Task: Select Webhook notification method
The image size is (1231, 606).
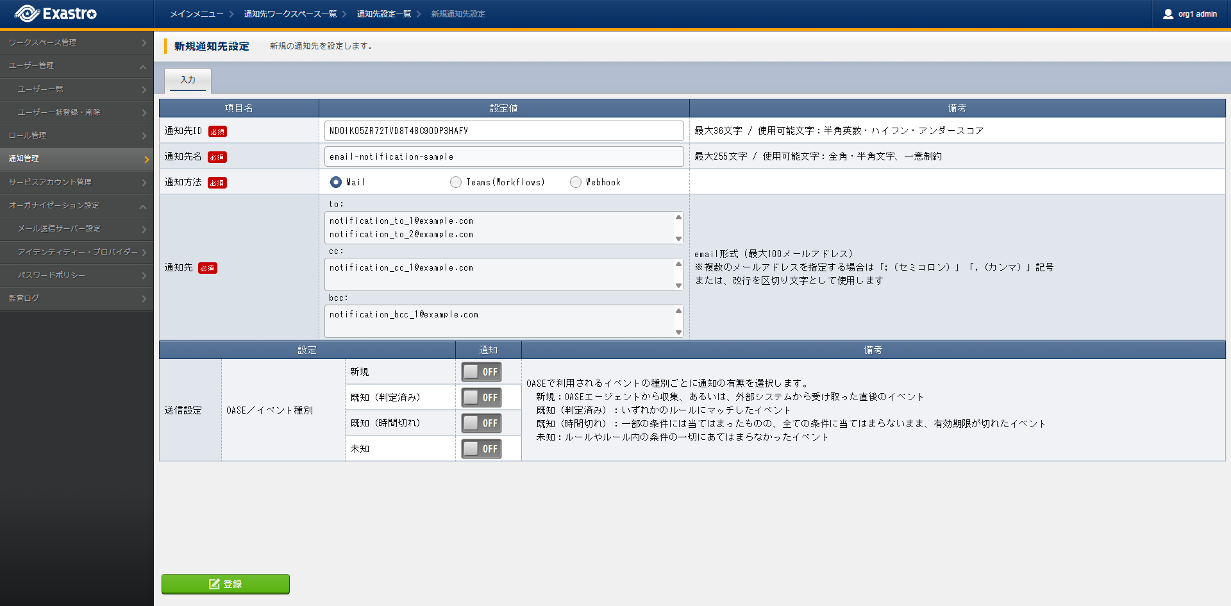Action: click(x=576, y=182)
